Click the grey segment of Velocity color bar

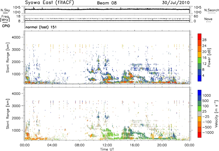click(x=200, y=114)
